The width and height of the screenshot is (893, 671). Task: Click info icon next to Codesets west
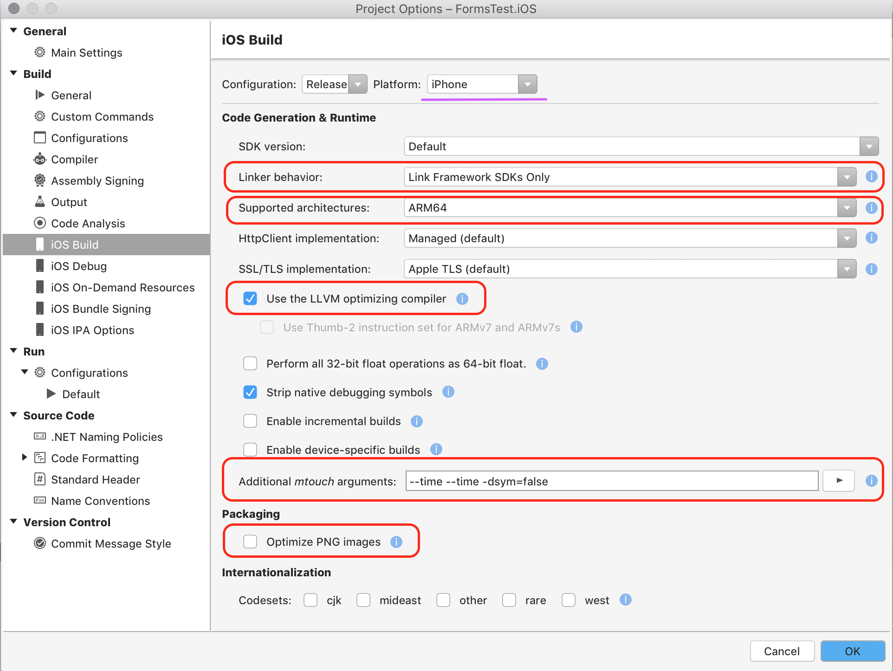tap(625, 600)
